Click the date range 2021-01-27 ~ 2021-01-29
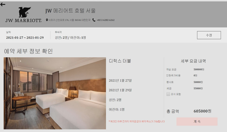 (25, 38)
